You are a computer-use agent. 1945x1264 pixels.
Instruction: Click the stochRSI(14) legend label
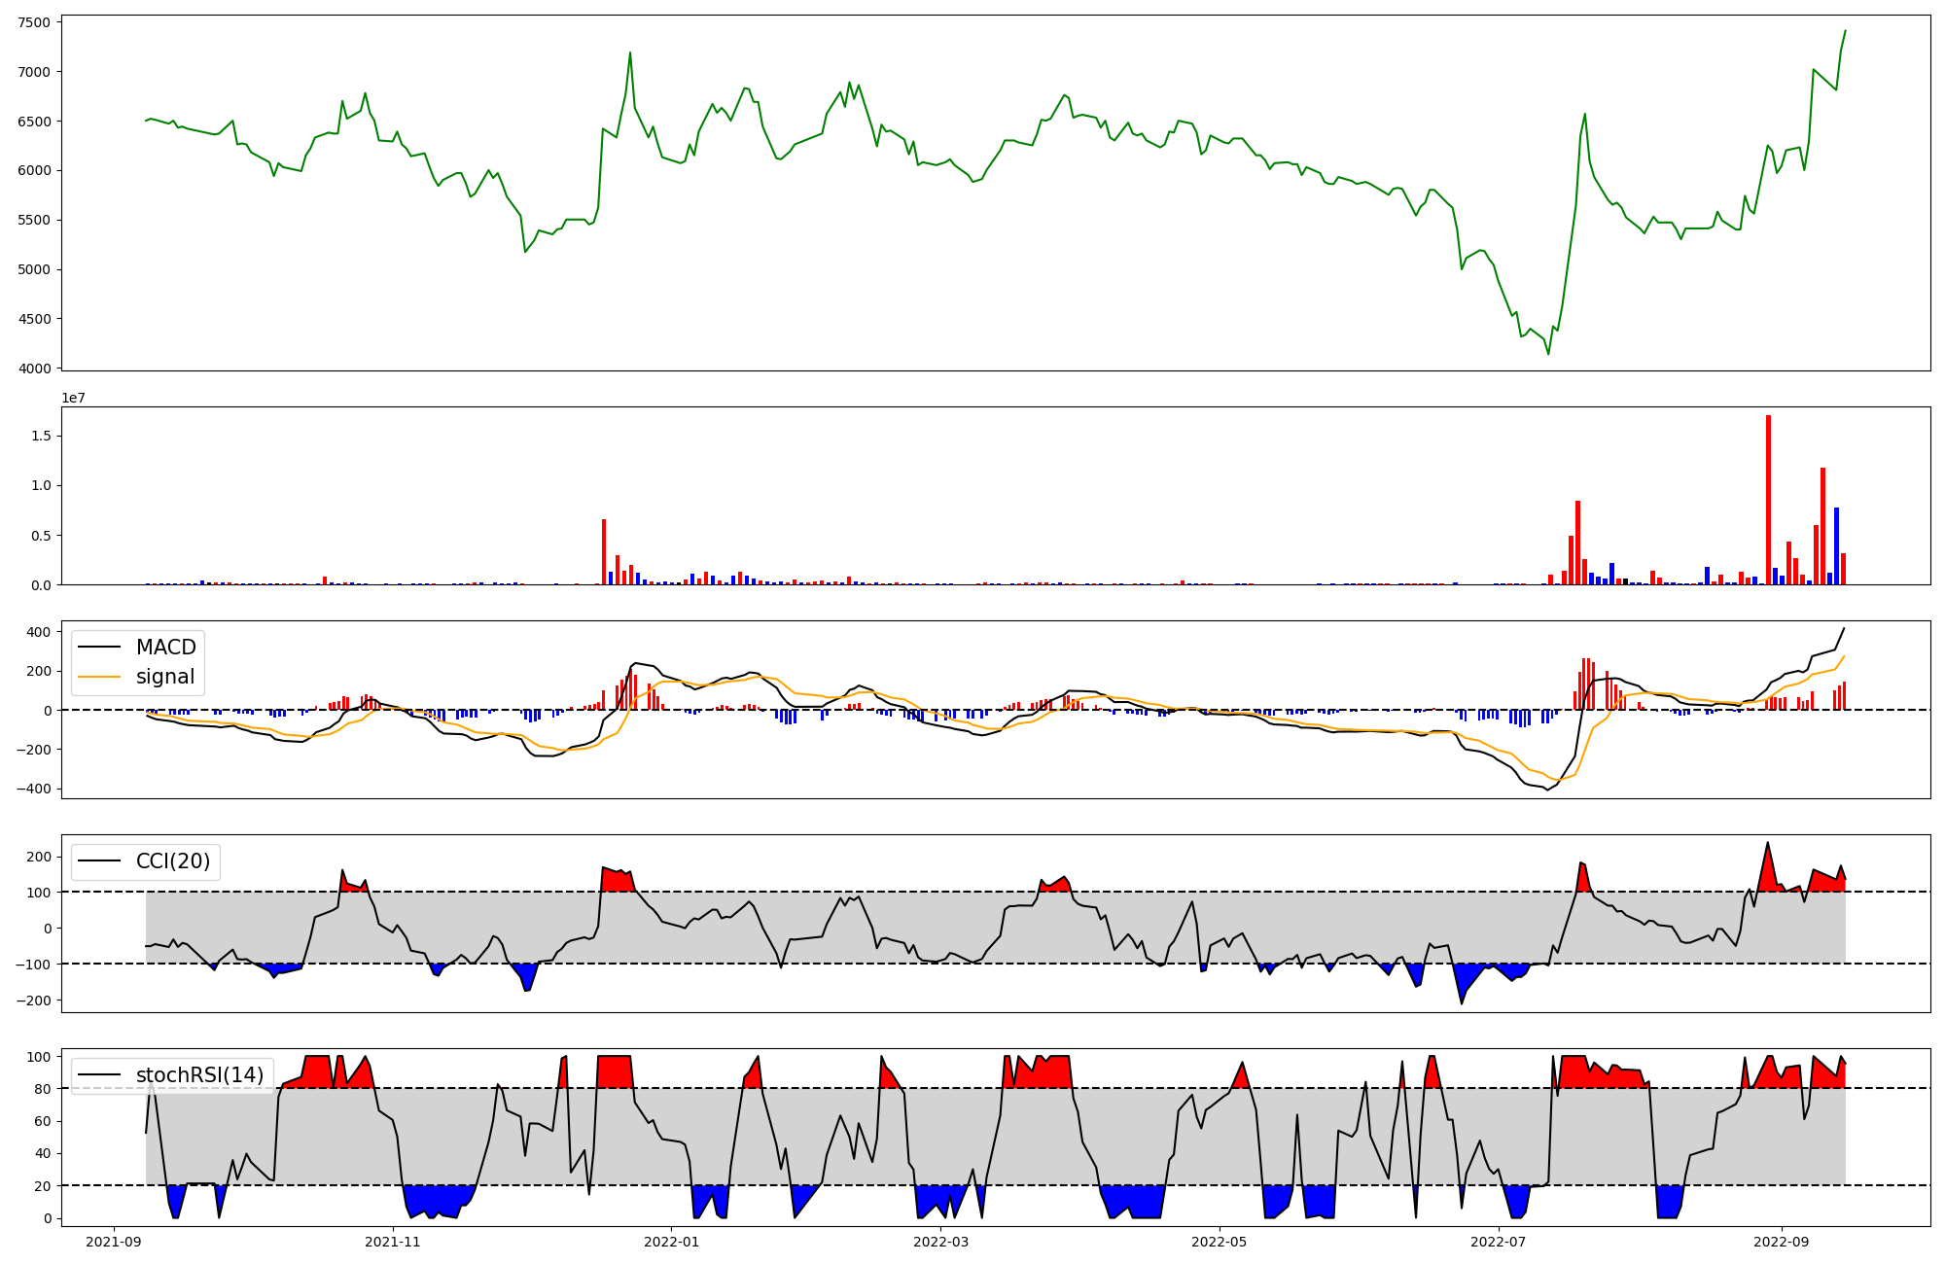coord(199,1075)
